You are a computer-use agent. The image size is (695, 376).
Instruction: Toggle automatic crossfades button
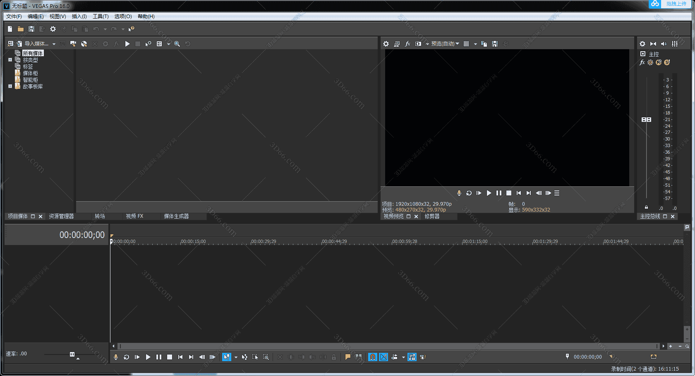point(383,357)
